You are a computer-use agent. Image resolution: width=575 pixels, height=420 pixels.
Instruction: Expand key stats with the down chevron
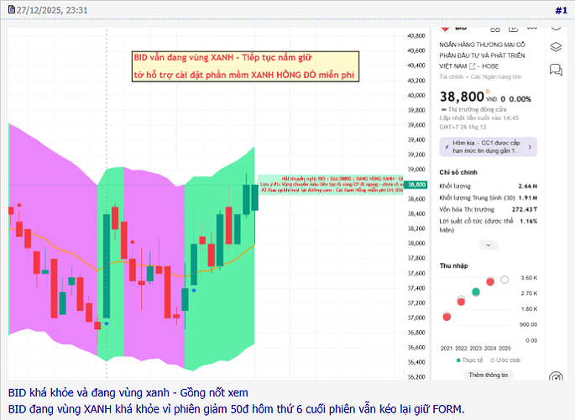click(x=488, y=245)
